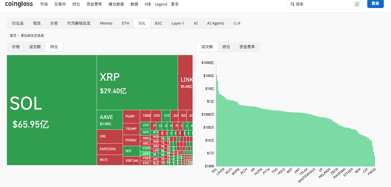Switch the treemap to the 成交额 tab

tap(35, 47)
